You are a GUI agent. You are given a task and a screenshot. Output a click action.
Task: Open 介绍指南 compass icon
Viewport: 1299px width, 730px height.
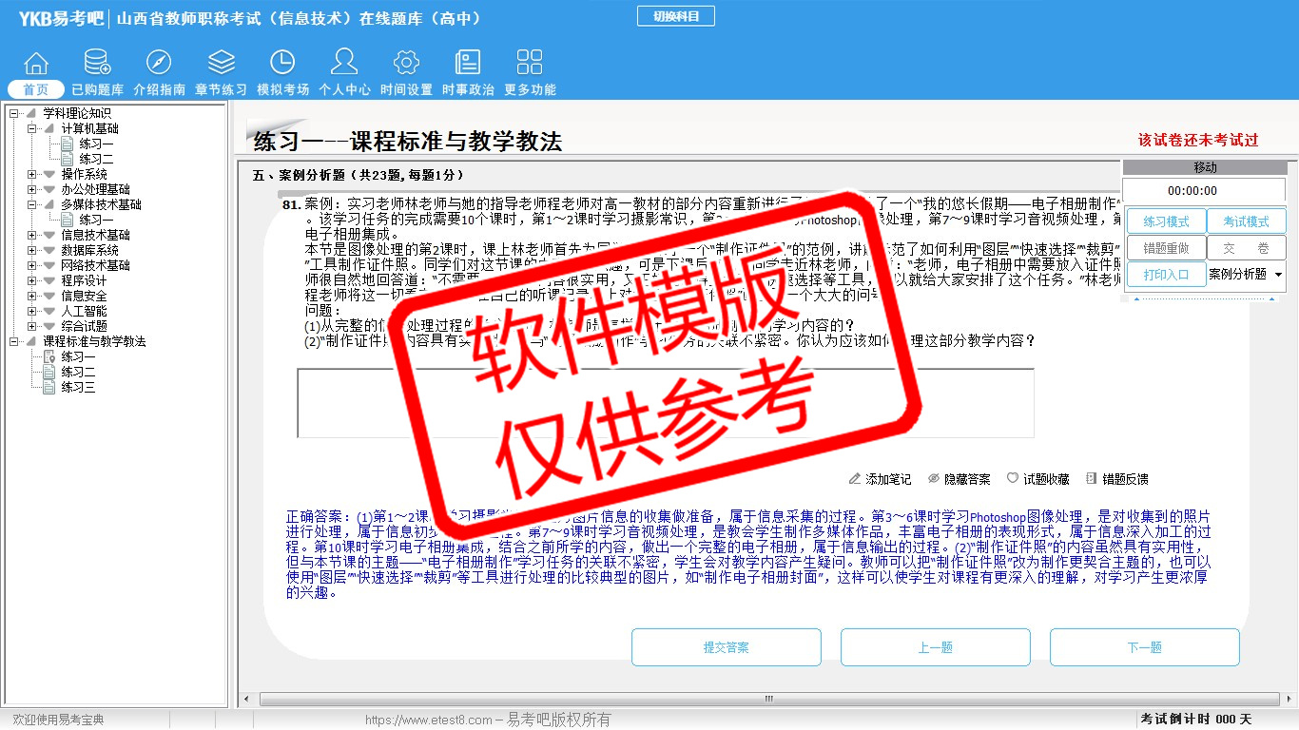(x=159, y=64)
